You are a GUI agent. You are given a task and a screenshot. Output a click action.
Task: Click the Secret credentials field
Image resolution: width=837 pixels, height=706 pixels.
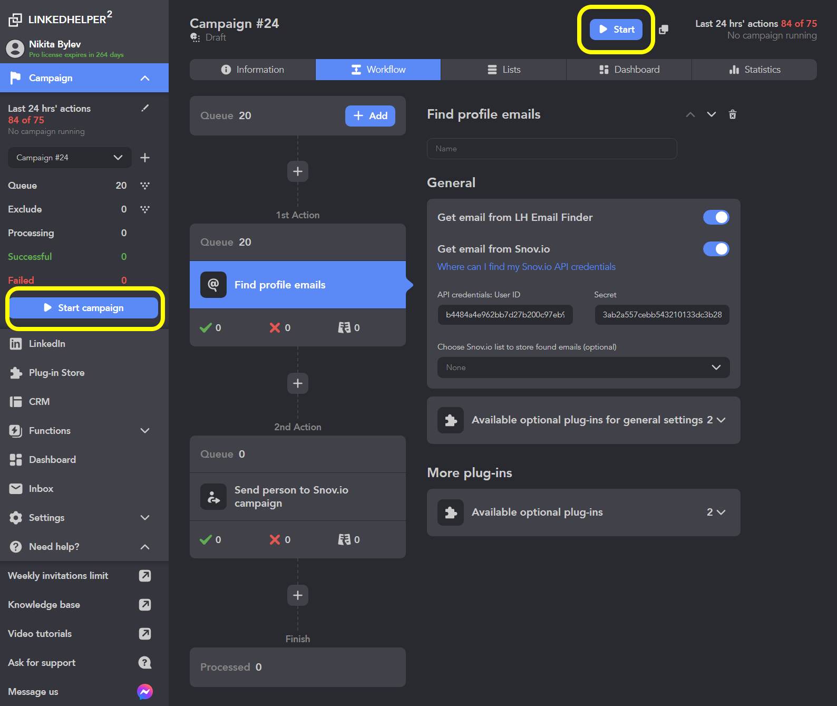point(662,315)
